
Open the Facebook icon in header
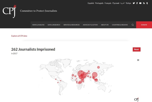coord(137,3)
